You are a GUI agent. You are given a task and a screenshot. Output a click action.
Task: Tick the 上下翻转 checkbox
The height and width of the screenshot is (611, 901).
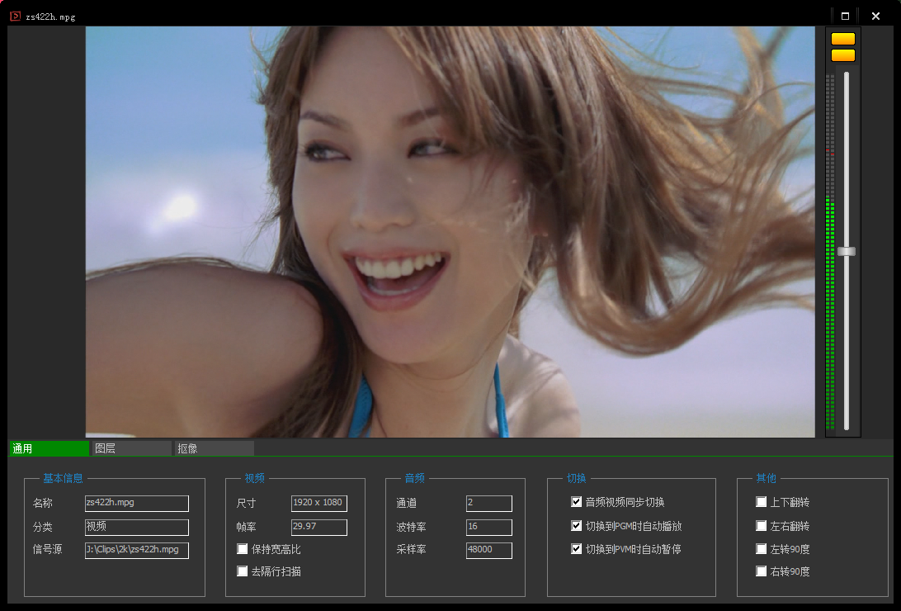point(762,502)
